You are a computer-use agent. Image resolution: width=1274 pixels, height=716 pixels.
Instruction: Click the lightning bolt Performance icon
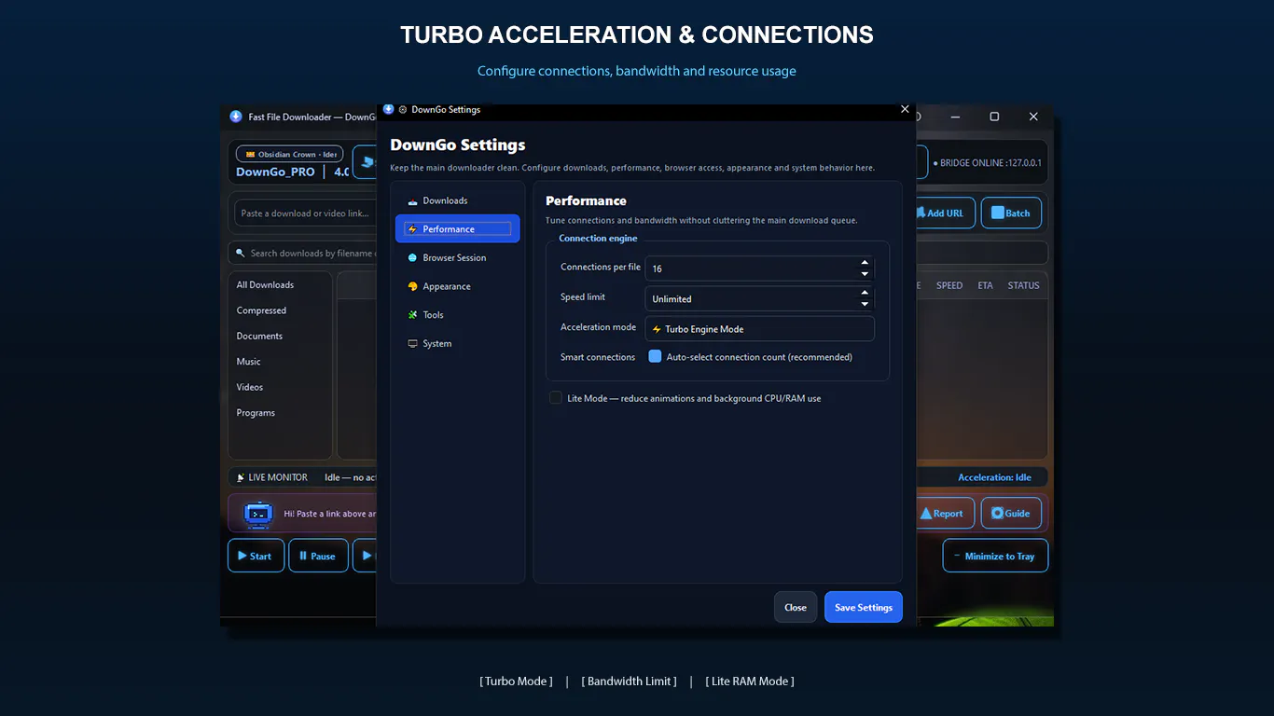(412, 229)
